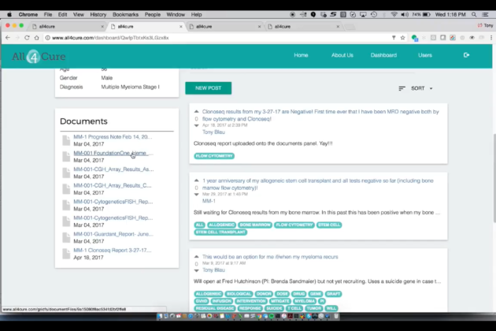Open Chrome's three-dot menu

click(x=491, y=38)
